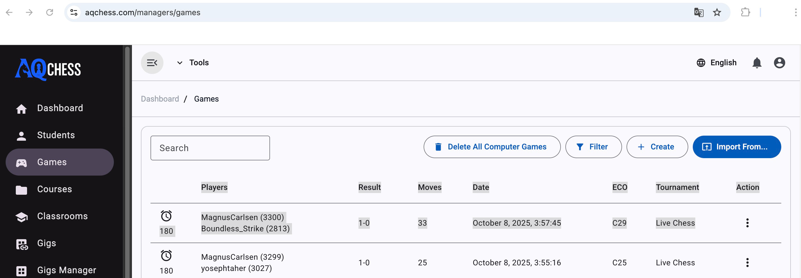
Task: Navigate back using the Dashboard breadcrumb link
Action: (x=160, y=99)
